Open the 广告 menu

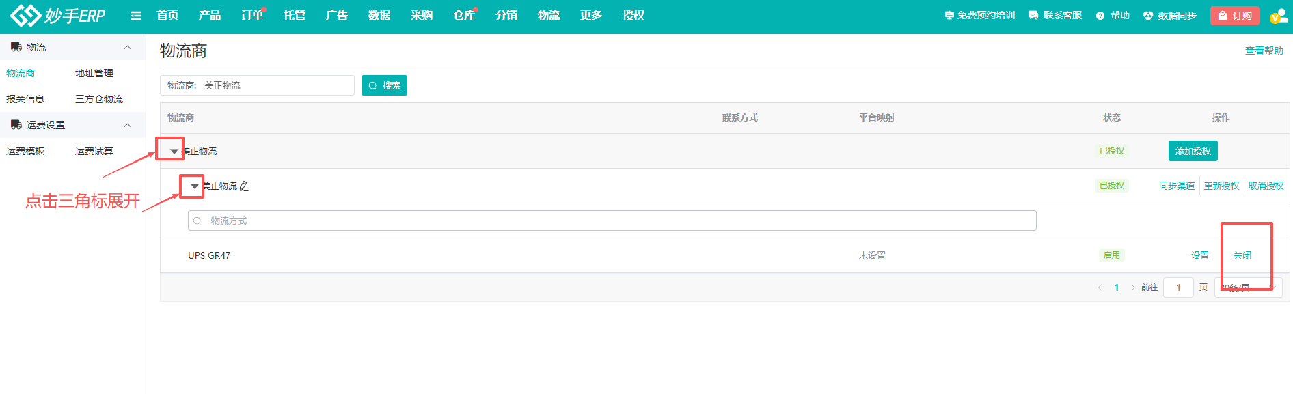click(x=337, y=15)
